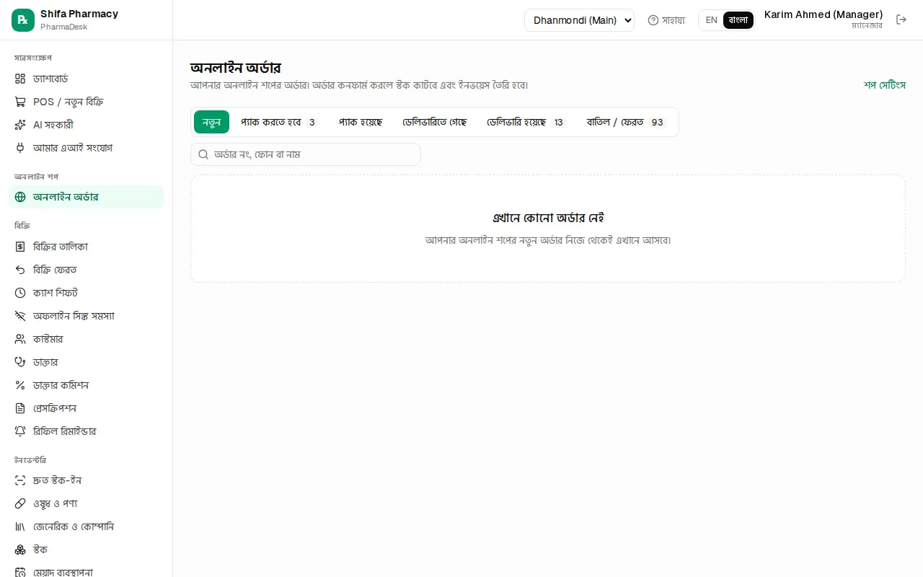This screenshot has width=923, height=577.
Task: Select the ডেলিভারিতে গেছে tab
Action: pos(434,122)
